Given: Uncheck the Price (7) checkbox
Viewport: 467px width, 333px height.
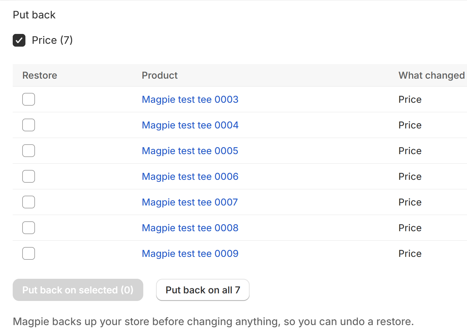Looking at the screenshot, I should [x=19, y=40].
